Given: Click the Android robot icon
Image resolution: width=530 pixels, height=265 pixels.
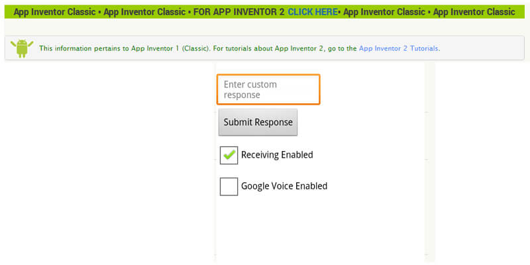Looking at the screenshot, I should tap(22, 48).
